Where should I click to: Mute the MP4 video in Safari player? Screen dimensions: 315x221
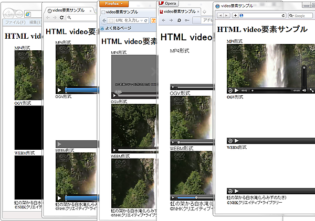click(304, 91)
